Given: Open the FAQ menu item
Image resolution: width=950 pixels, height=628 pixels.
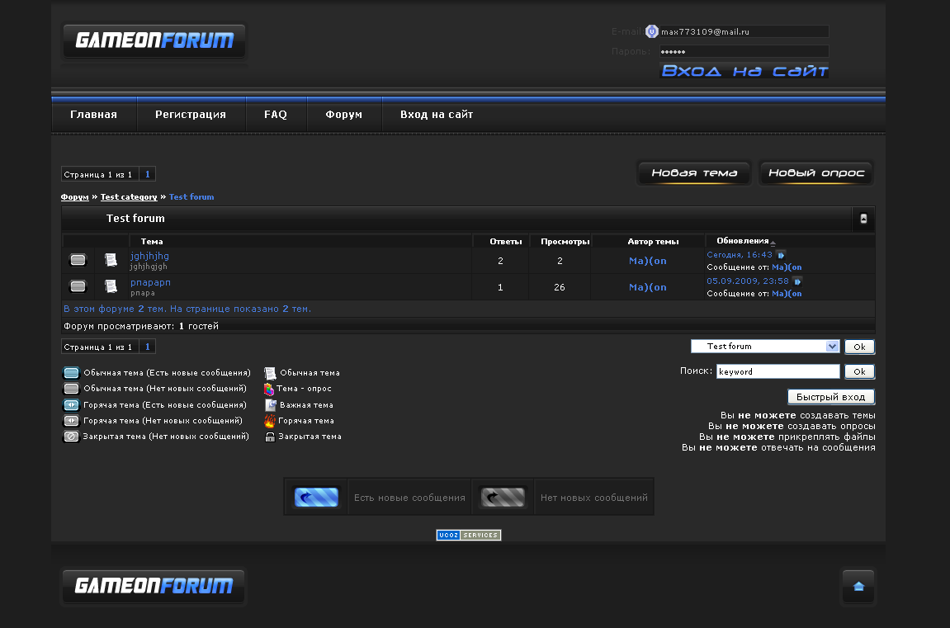Looking at the screenshot, I should tap(276, 115).
